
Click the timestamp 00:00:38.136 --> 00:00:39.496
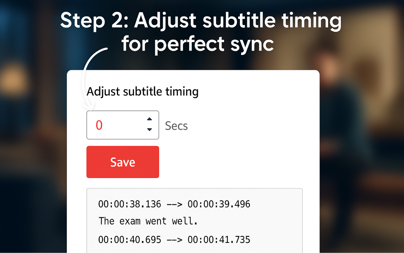pyautogui.click(x=174, y=204)
